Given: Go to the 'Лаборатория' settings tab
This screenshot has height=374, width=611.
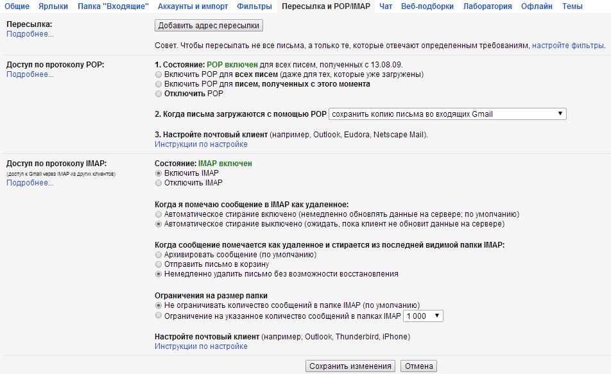Looking at the screenshot, I should pyautogui.click(x=488, y=6).
